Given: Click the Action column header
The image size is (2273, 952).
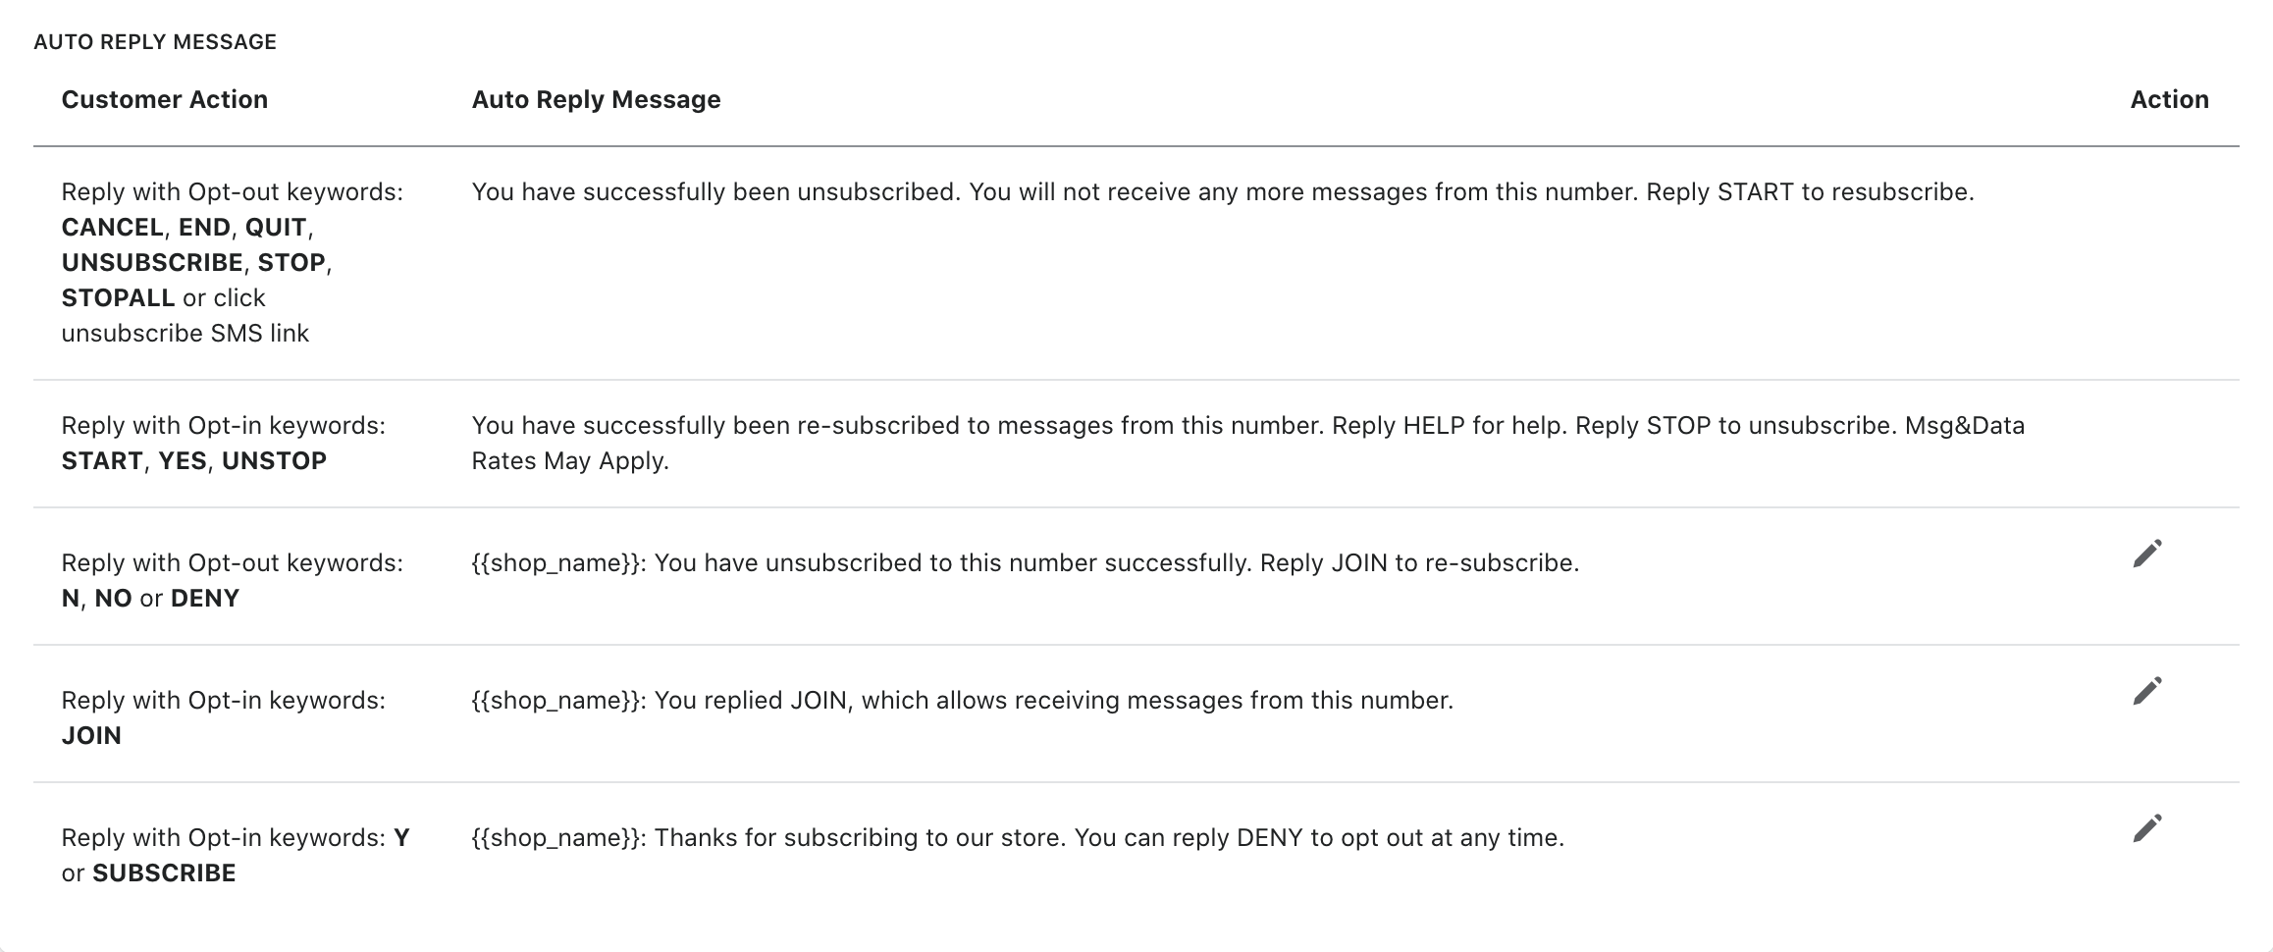Looking at the screenshot, I should coord(2169,99).
